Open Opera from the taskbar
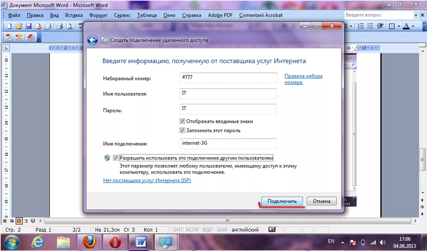Image resolution: width=427 pixels, height=251 pixels. [x=115, y=242]
